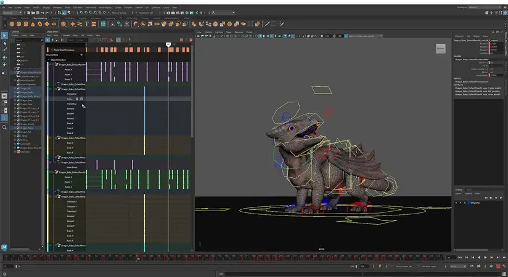Redo using the status line arrow icon
Viewport: 508px width, 277px height.
47,13
